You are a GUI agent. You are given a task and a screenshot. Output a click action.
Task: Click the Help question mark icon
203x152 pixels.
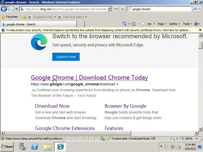pyautogui.click(x=196, y=24)
